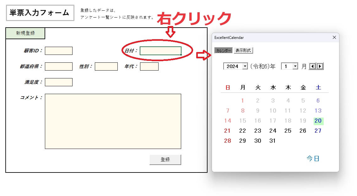Viewport: 357px width, 196px height.
Task: Switch to the カレンダー tab
Action: click(x=223, y=50)
